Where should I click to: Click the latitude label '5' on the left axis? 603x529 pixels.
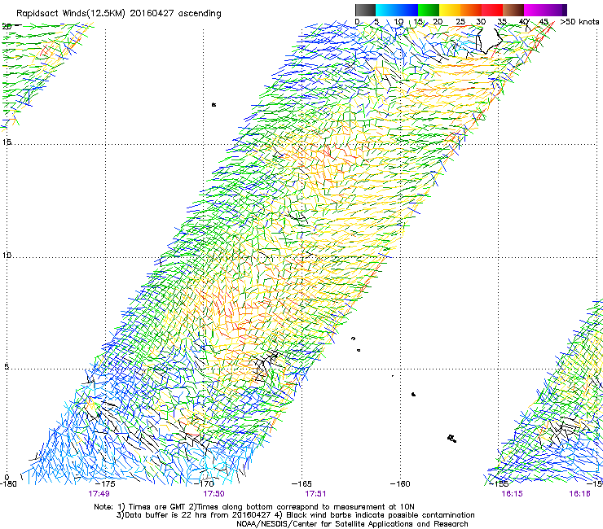[7, 366]
